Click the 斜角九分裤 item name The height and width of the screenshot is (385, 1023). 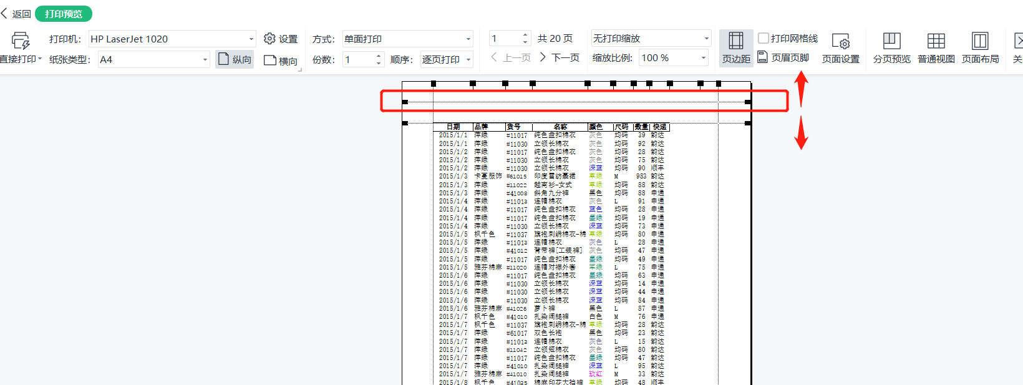[551, 193]
